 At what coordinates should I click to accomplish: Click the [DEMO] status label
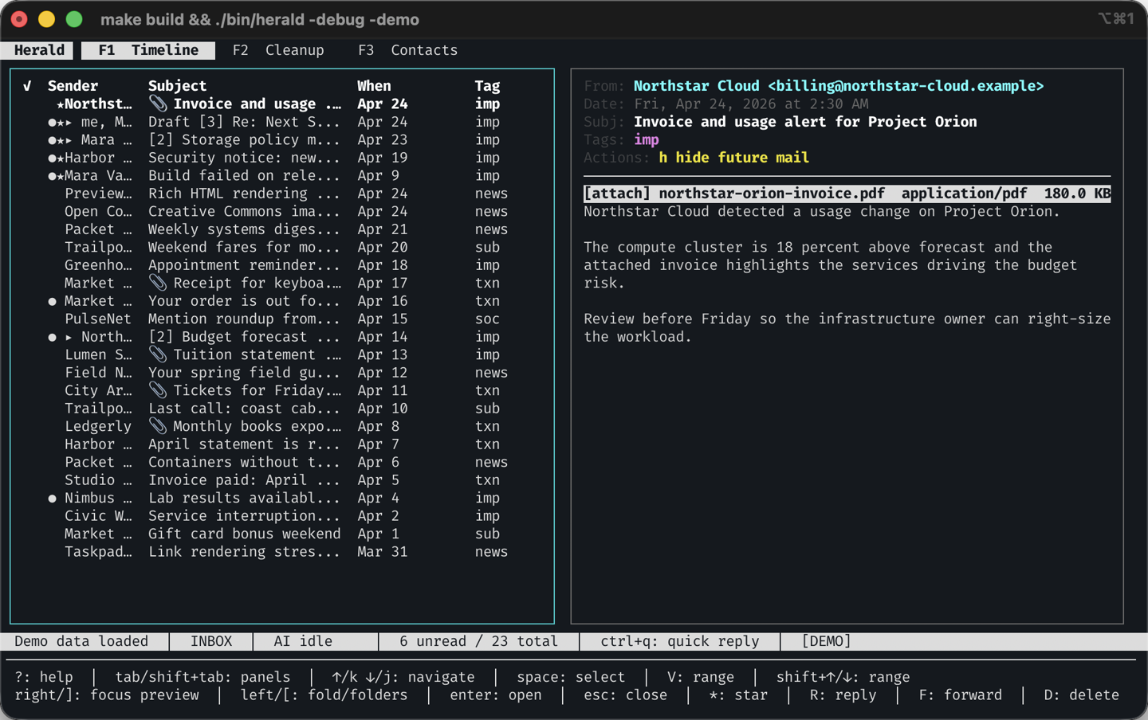click(x=826, y=641)
